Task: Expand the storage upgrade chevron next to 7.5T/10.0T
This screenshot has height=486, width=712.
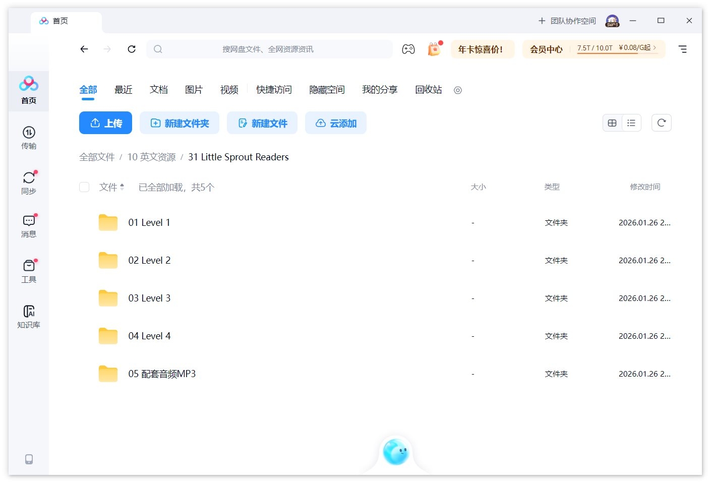Action: click(x=655, y=47)
